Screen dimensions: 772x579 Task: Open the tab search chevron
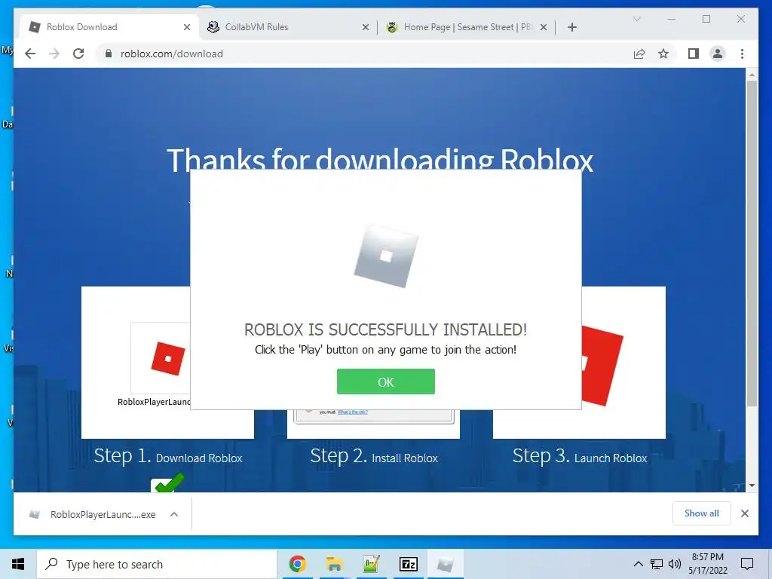click(636, 19)
